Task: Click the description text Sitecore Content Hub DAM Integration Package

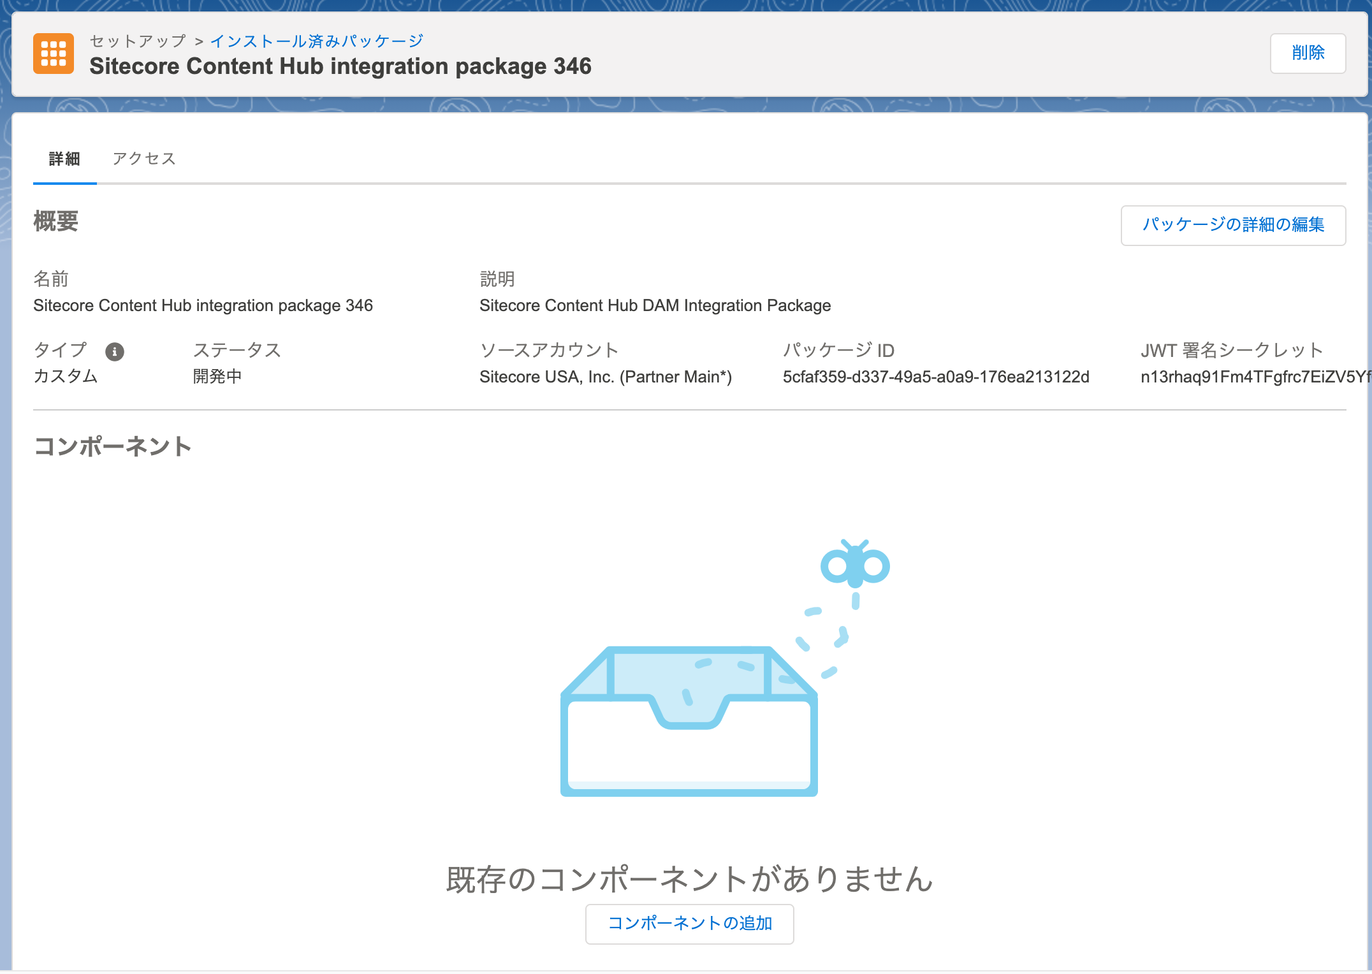Action: (x=655, y=305)
